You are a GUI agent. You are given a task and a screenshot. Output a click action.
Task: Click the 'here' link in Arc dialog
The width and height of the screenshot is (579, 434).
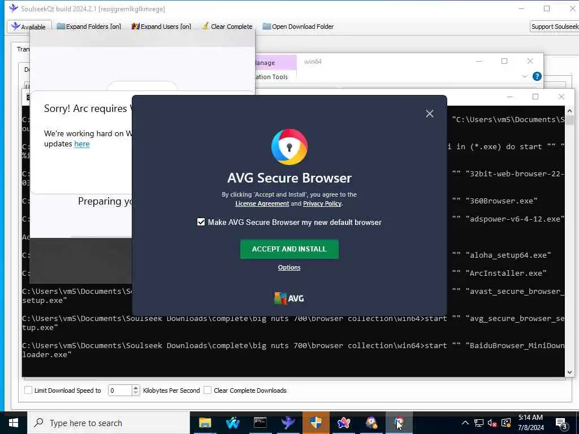point(81,144)
